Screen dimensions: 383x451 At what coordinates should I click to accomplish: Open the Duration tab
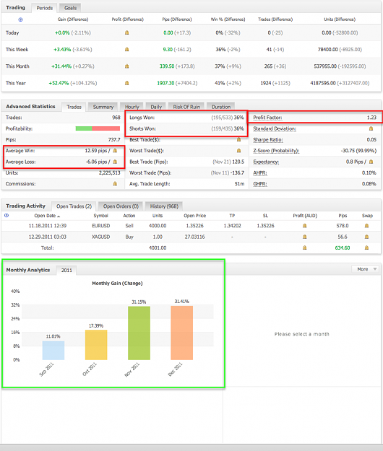[221, 107]
